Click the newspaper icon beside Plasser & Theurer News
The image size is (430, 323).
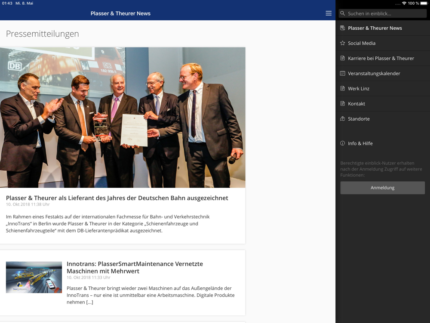pos(343,28)
